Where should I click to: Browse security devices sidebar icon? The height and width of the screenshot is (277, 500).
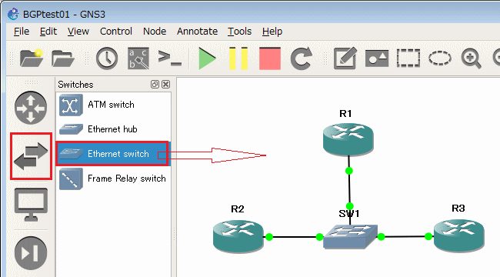click(x=31, y=253)
